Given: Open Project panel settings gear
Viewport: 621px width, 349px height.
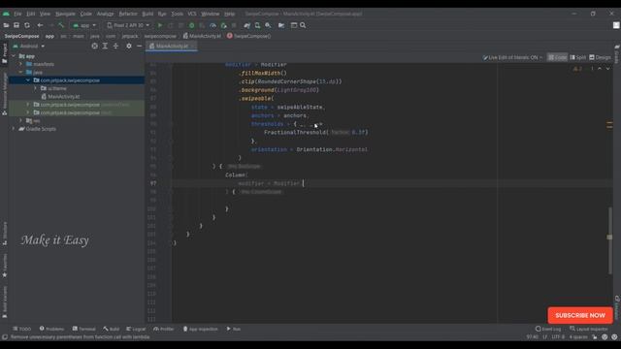Looking at the screenshot, I should pos(129,47).
